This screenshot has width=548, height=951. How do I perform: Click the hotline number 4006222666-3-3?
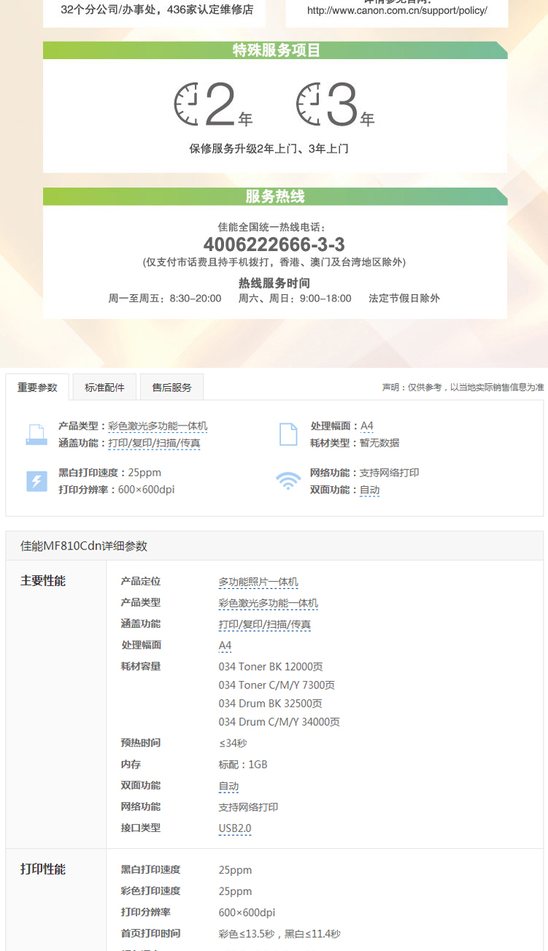tap(274, 244)
